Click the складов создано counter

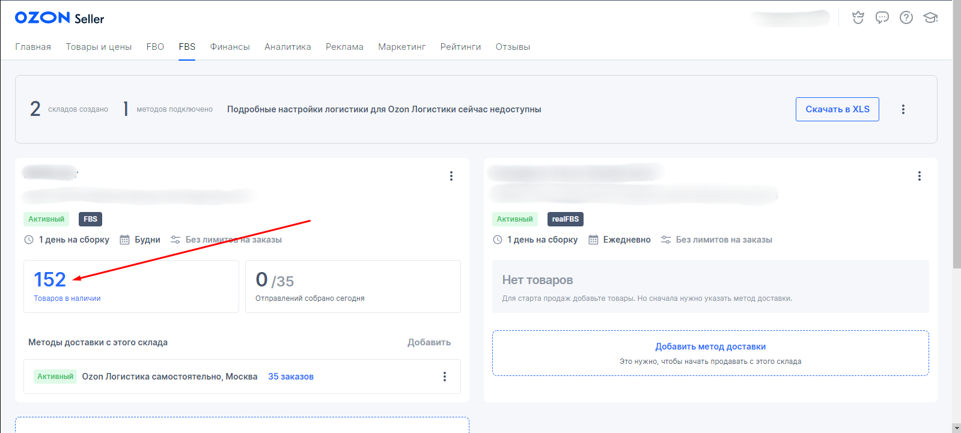coord(69,109)
